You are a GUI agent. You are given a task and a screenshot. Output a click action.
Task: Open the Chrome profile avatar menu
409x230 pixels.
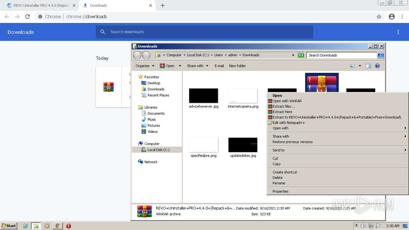pyautogui.click(x=392, y=17)
